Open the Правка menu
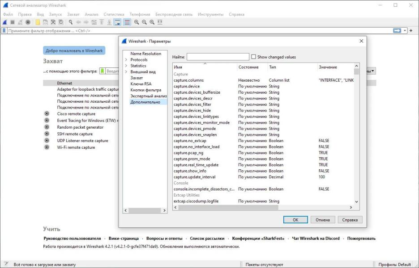This screenshot has width=419, height=268. tap(25, 14)
